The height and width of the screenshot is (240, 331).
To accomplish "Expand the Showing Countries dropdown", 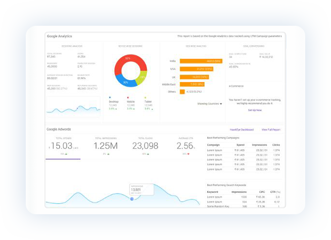I will pyautogui.click(x=209, y=104).
